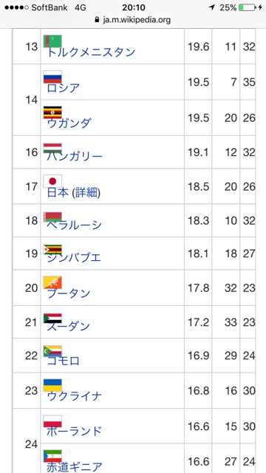Open the スーダン article link
The height and width of the screenshot is (473, 266).
coord(69,327)
